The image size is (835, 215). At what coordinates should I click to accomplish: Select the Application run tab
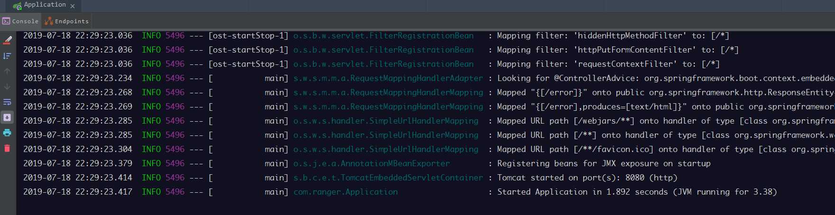(45, 5)
